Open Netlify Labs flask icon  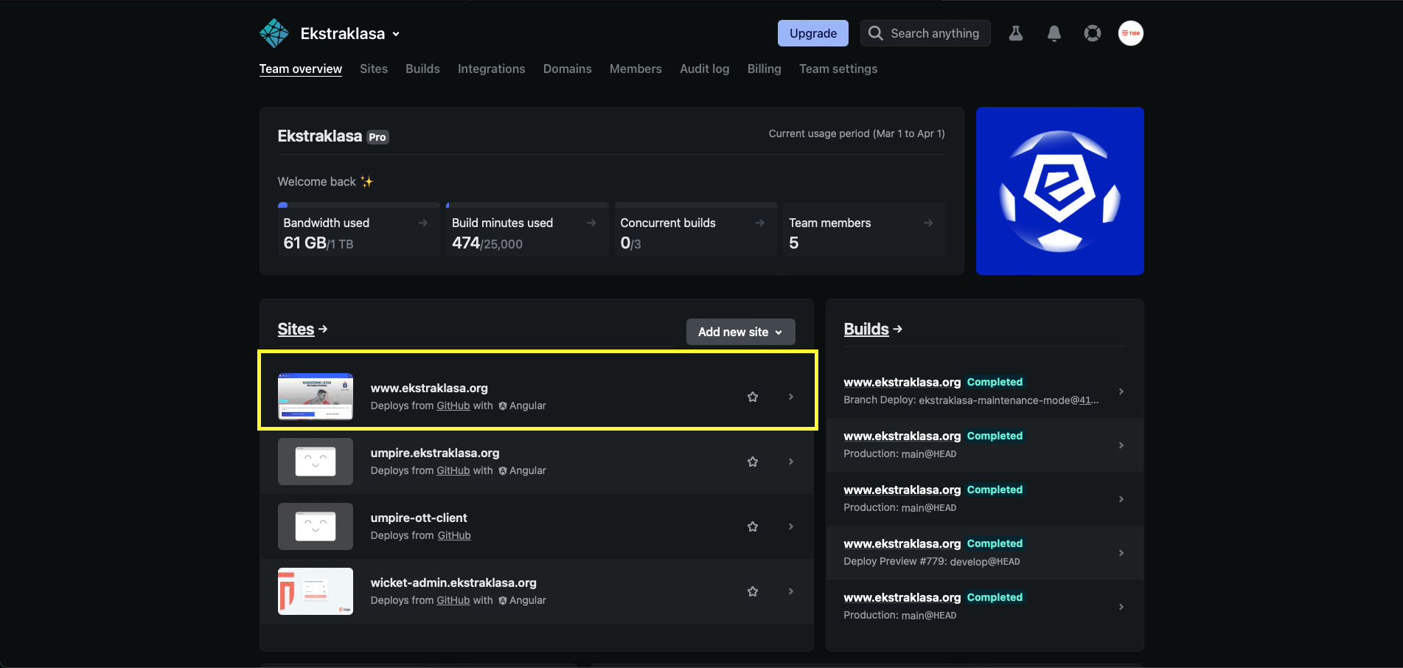1016,33
